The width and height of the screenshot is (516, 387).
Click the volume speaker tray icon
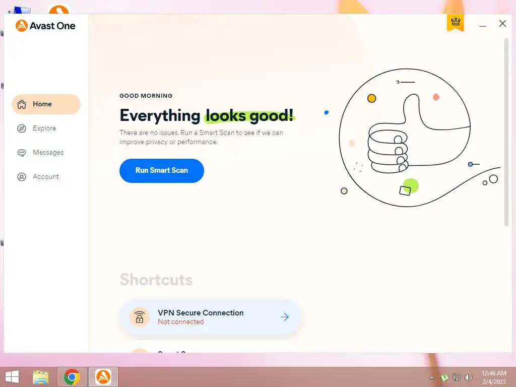468,377
